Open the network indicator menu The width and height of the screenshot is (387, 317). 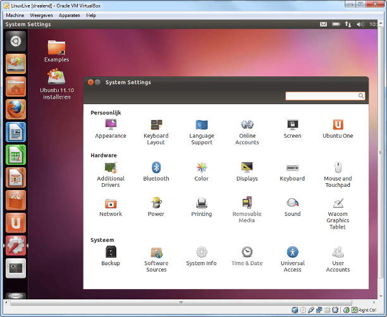tap(348, 24)
